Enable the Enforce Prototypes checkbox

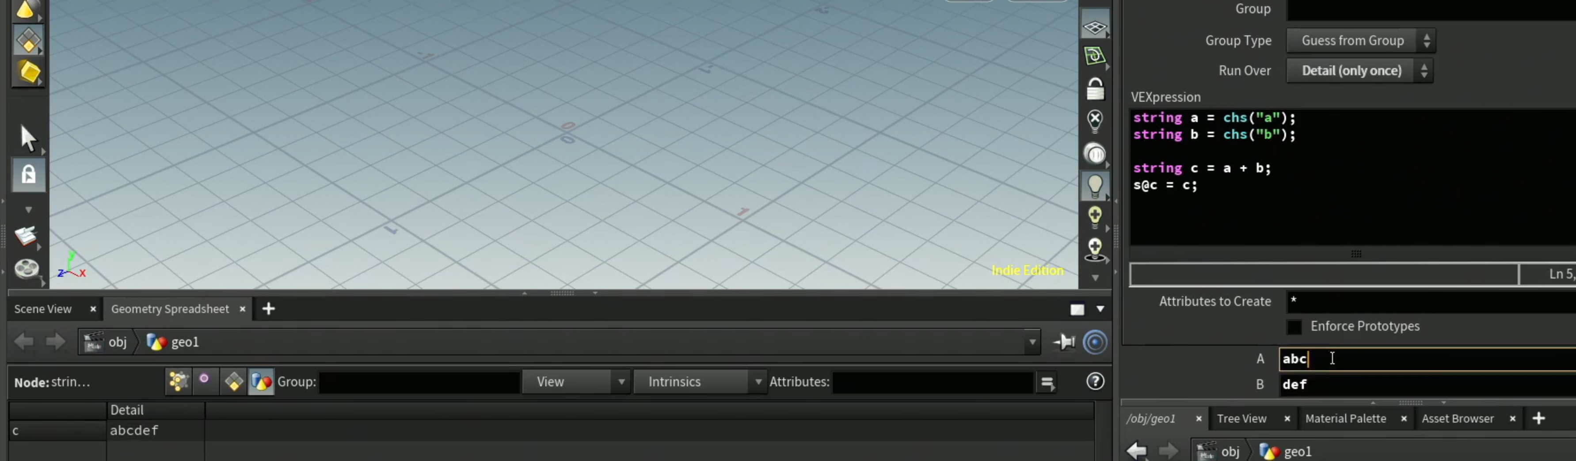tap(1294, 327)
